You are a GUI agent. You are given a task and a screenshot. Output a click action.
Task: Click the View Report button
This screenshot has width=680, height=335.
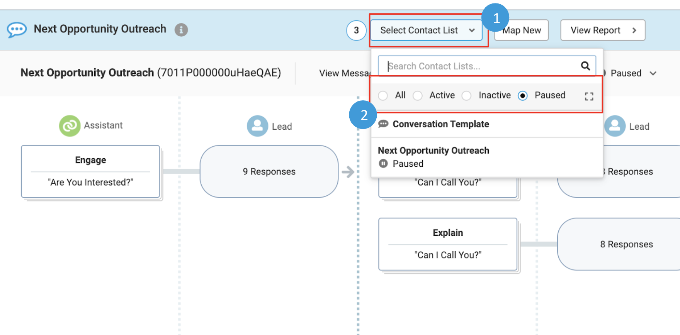(x=603, y=30)
